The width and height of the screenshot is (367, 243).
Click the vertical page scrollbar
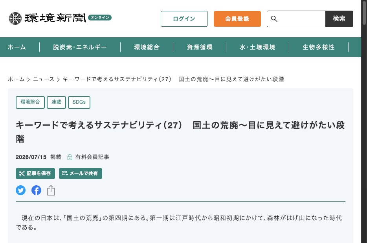tap(364, 121)
